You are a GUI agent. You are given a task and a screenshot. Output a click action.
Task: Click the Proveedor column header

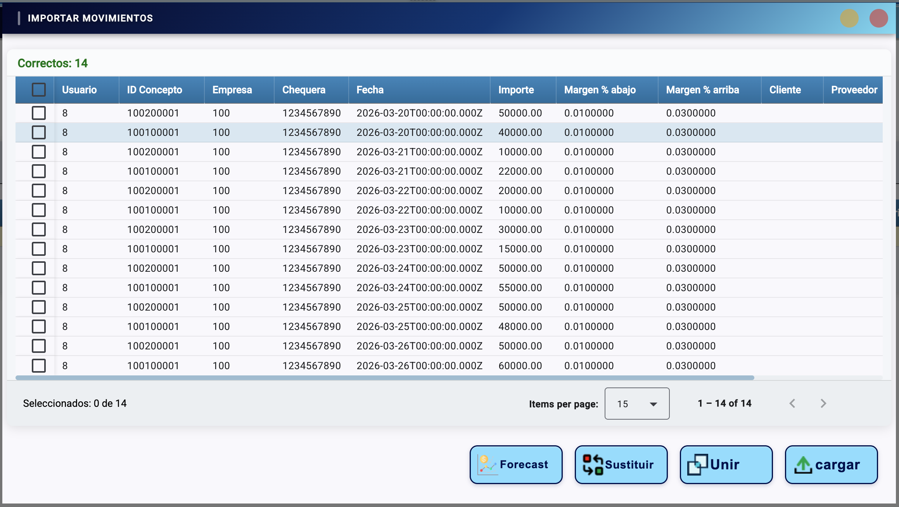(854, 90)
